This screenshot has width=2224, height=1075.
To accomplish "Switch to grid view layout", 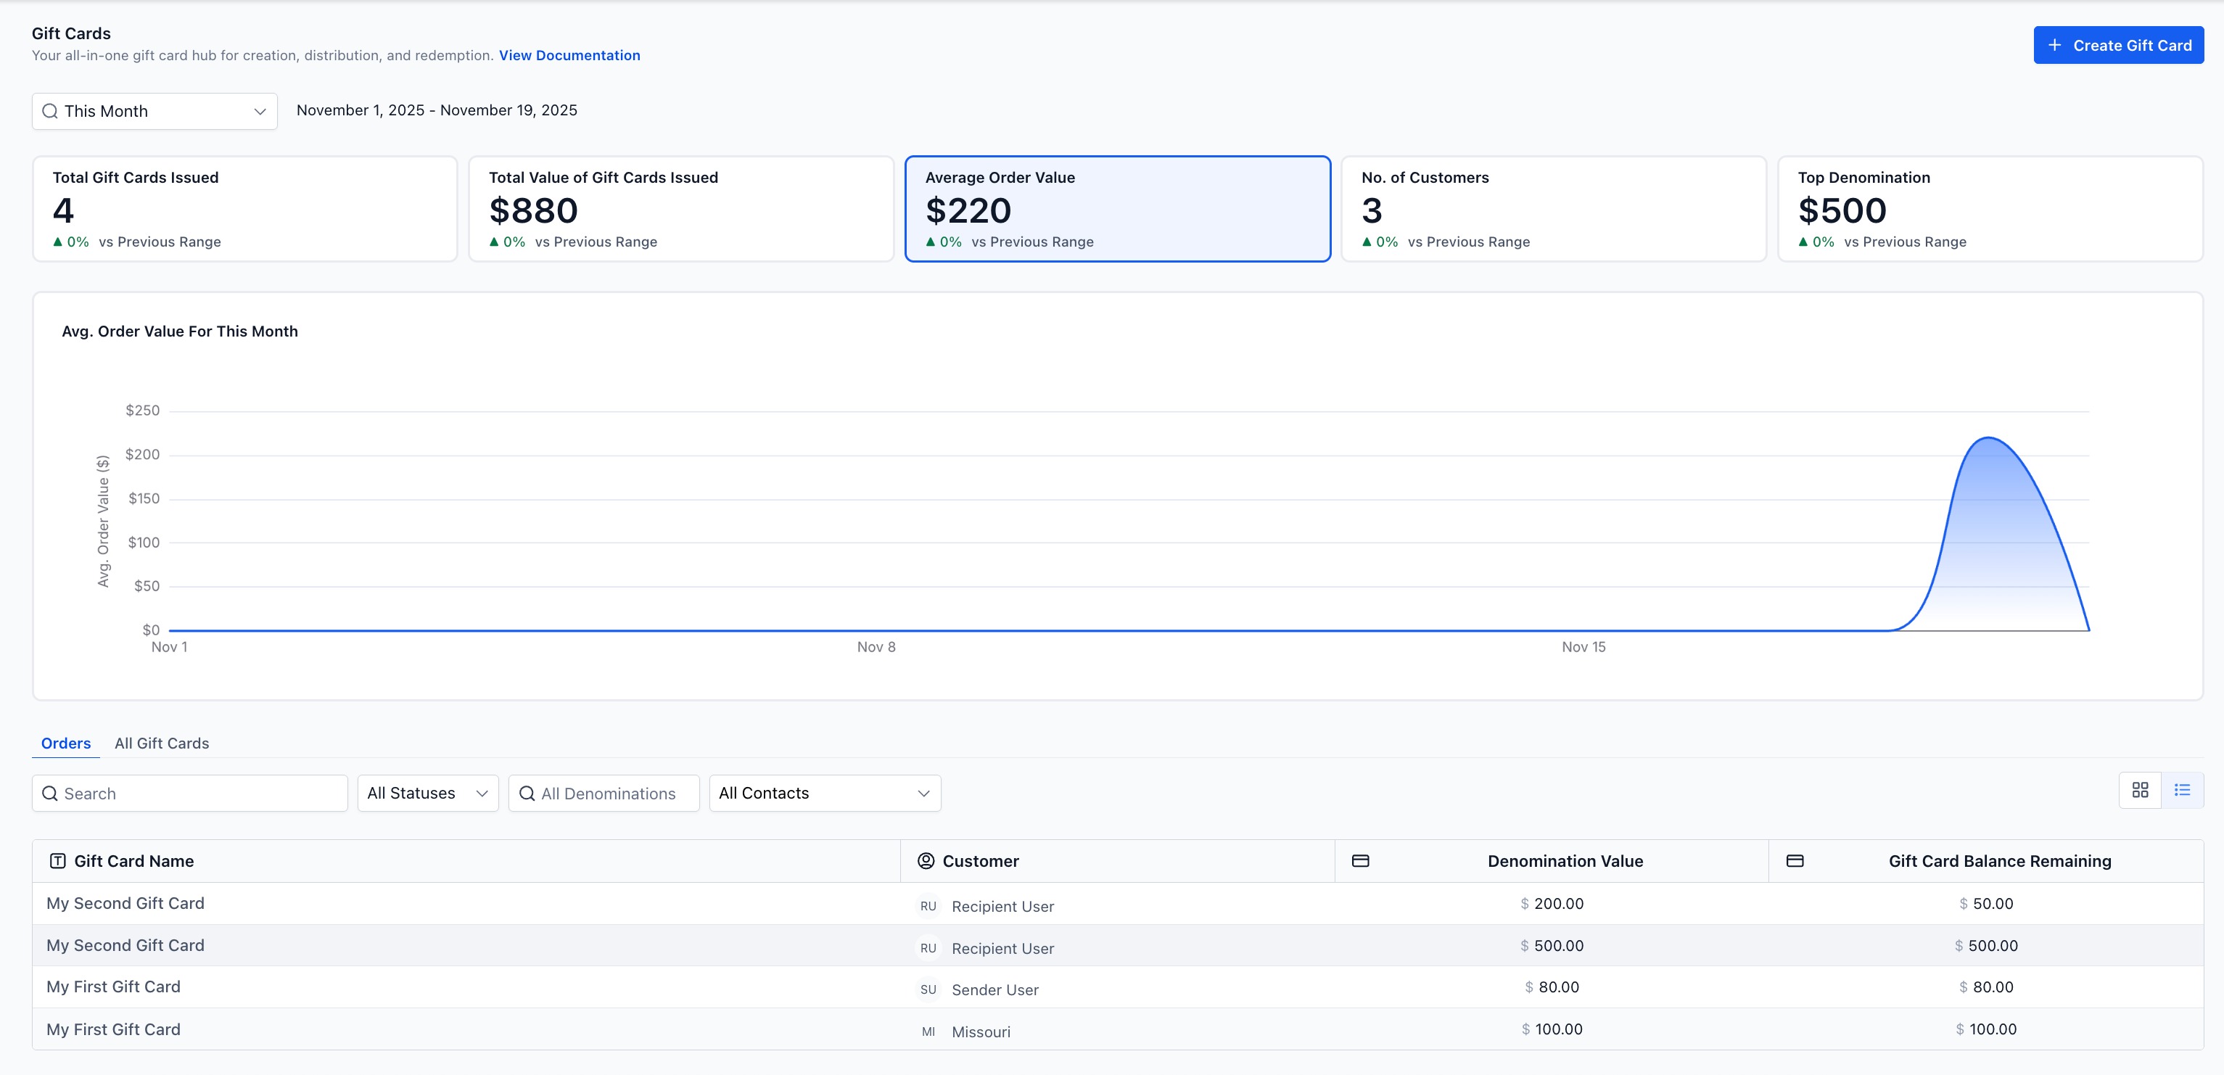I will pyautogui.click(x=2139, y=790).
